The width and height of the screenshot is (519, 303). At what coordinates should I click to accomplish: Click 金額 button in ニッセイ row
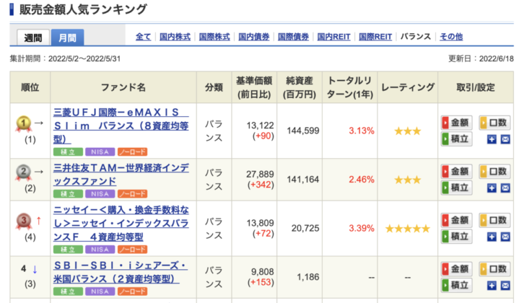[457, 220]
